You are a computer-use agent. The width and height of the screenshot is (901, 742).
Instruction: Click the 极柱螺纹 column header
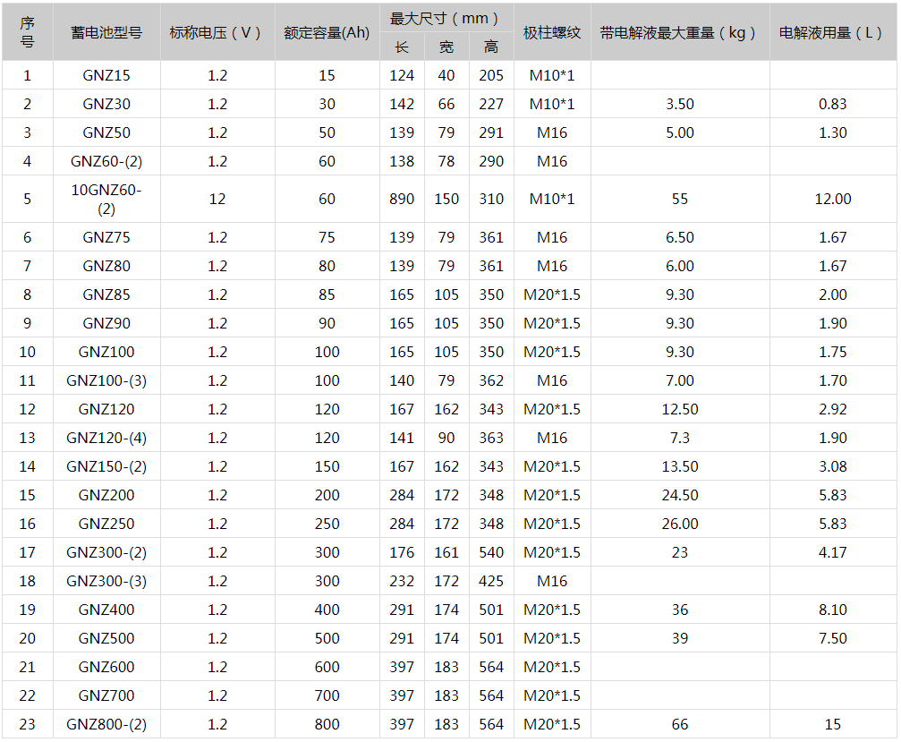[552, 32]
